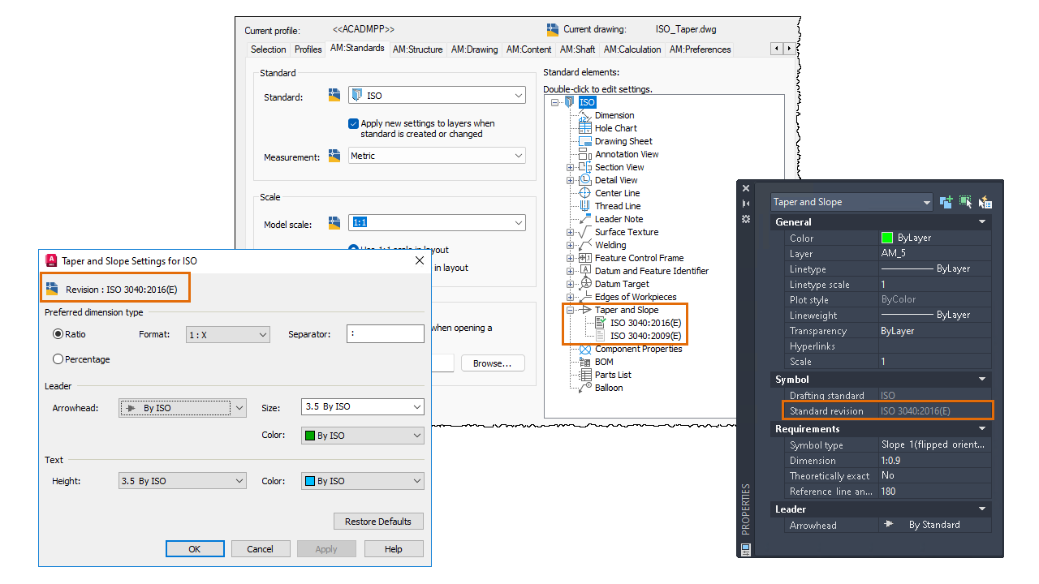Screen dimensions: 1039x584
Task: Click the Quick Select icon in Properties palette
Action: click(985, 202)
